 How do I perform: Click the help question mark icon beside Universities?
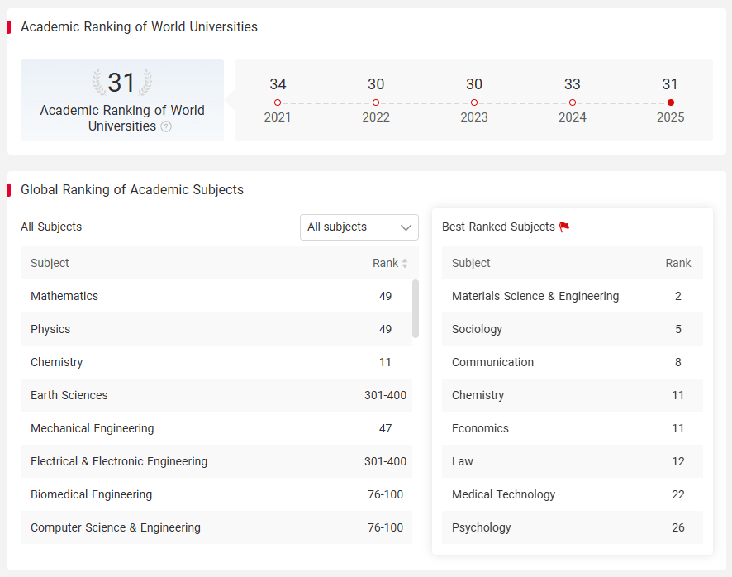tap(166, 126)
